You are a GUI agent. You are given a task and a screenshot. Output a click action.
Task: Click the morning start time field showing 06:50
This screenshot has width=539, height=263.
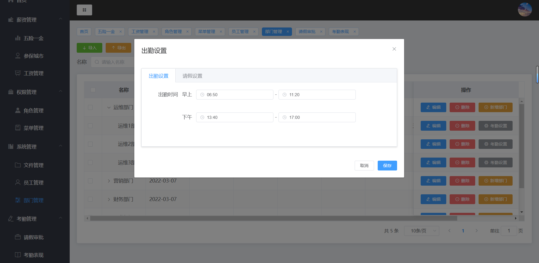pos(235,94)
